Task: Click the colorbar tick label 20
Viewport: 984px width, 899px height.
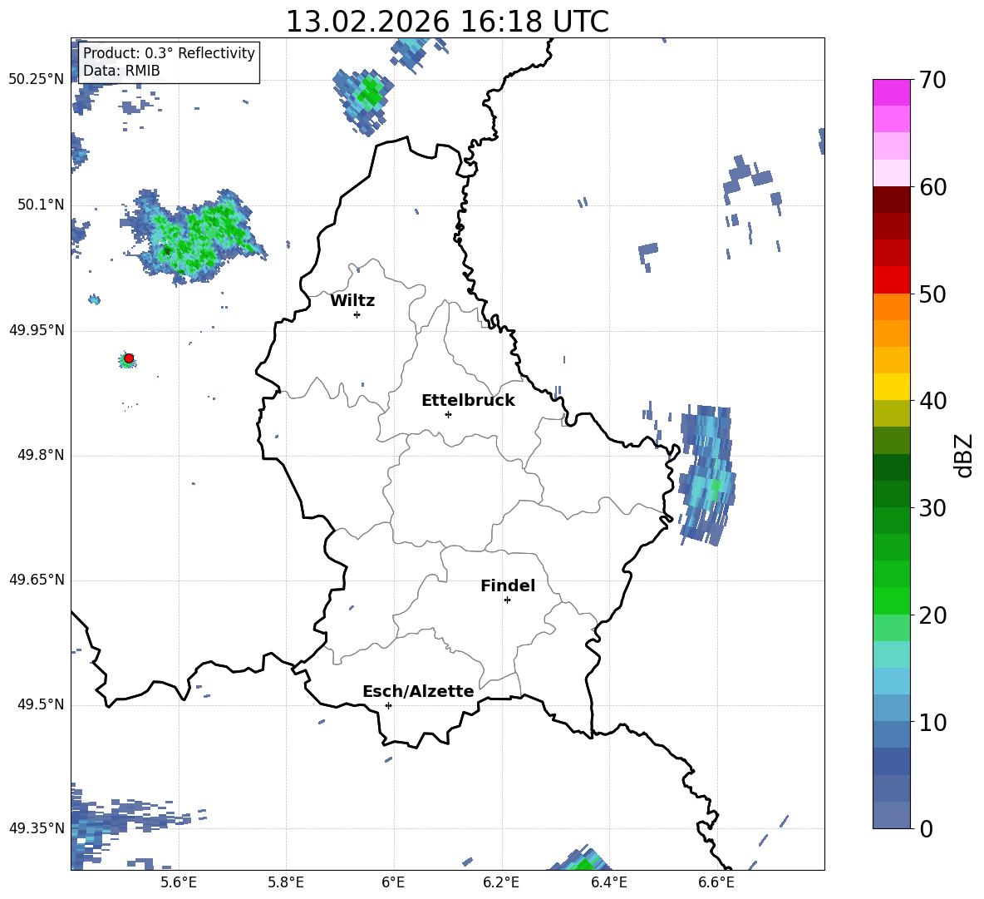Action: [x=932, y=615]
